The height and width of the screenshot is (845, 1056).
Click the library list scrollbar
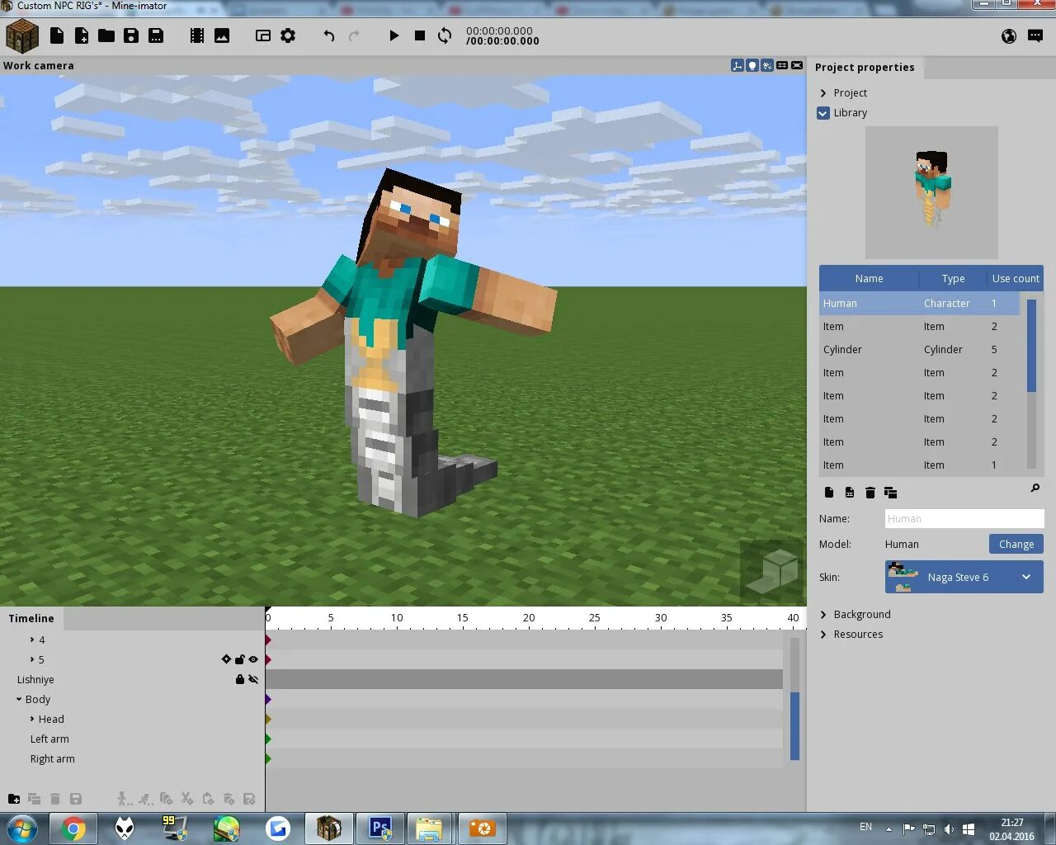coord(1031,345)
